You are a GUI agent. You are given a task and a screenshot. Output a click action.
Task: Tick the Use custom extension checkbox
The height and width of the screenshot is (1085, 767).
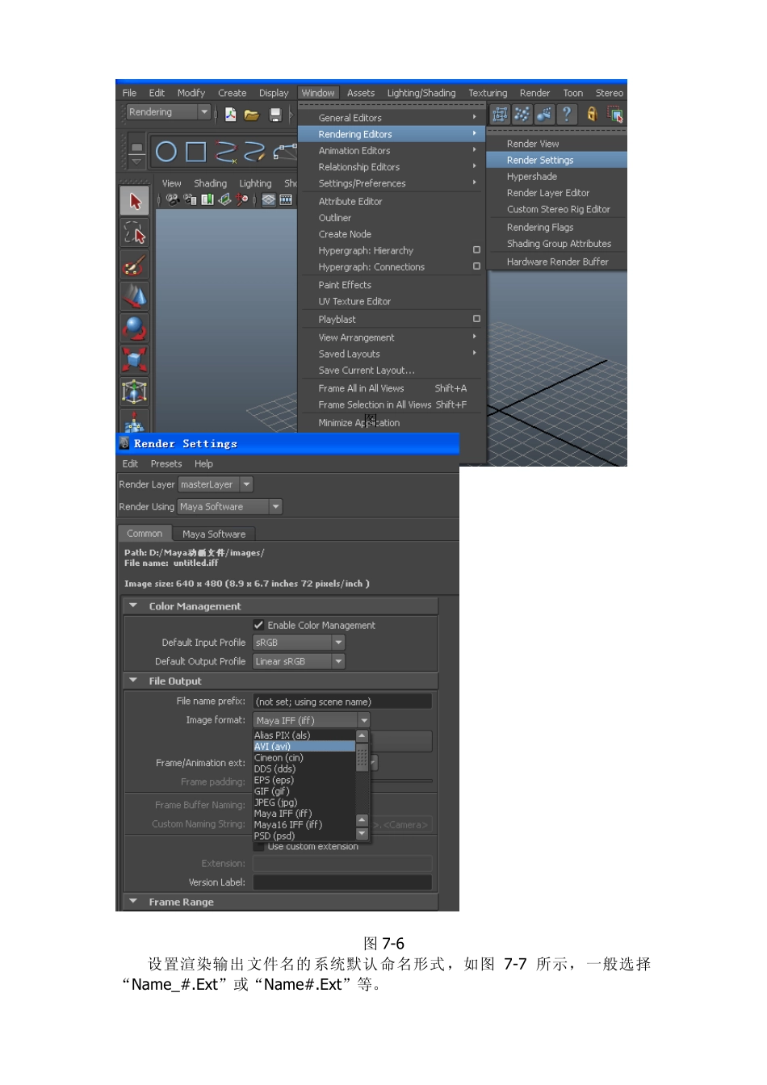pyautogui.click(x=259, y=846)
